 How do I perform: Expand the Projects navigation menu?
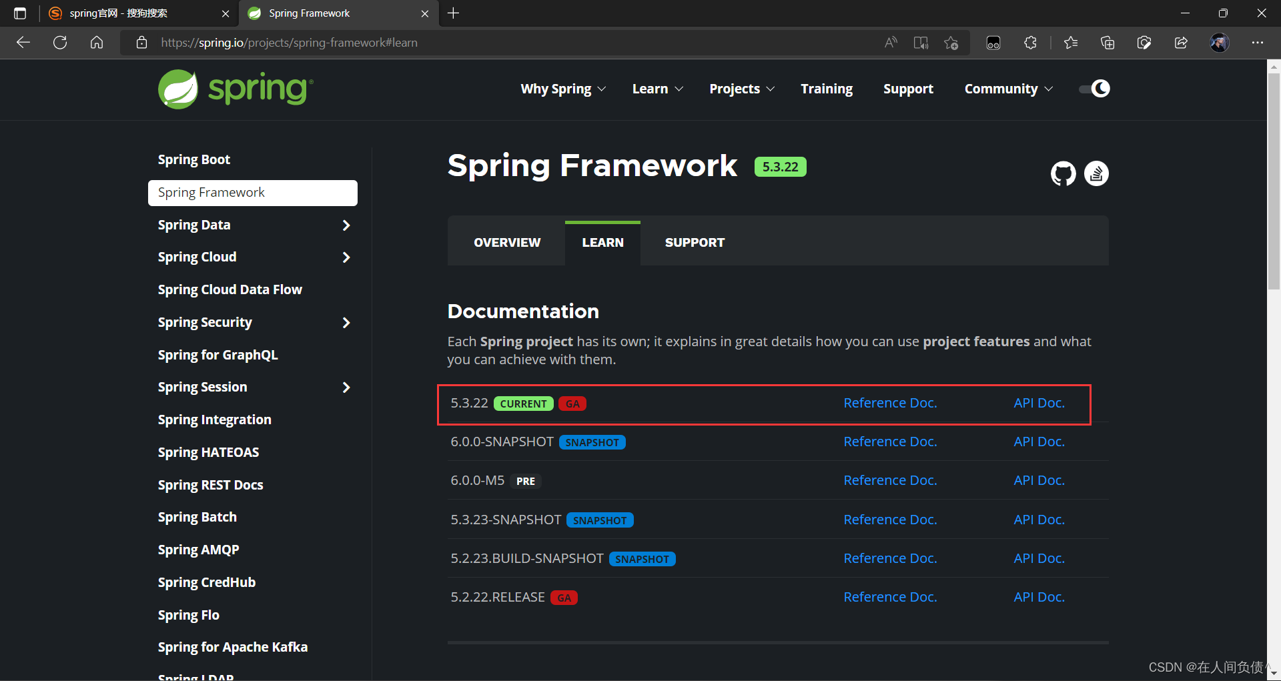point(742,89)
